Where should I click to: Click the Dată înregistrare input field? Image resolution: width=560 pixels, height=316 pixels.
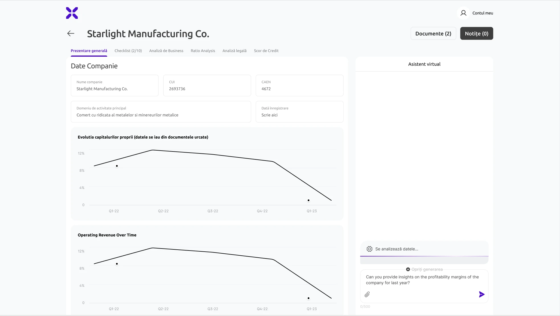(299, 115)
